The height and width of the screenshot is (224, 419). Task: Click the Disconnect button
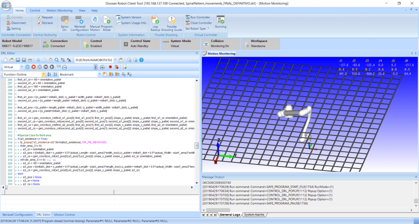pyautogui.click(x=16, y=23)
